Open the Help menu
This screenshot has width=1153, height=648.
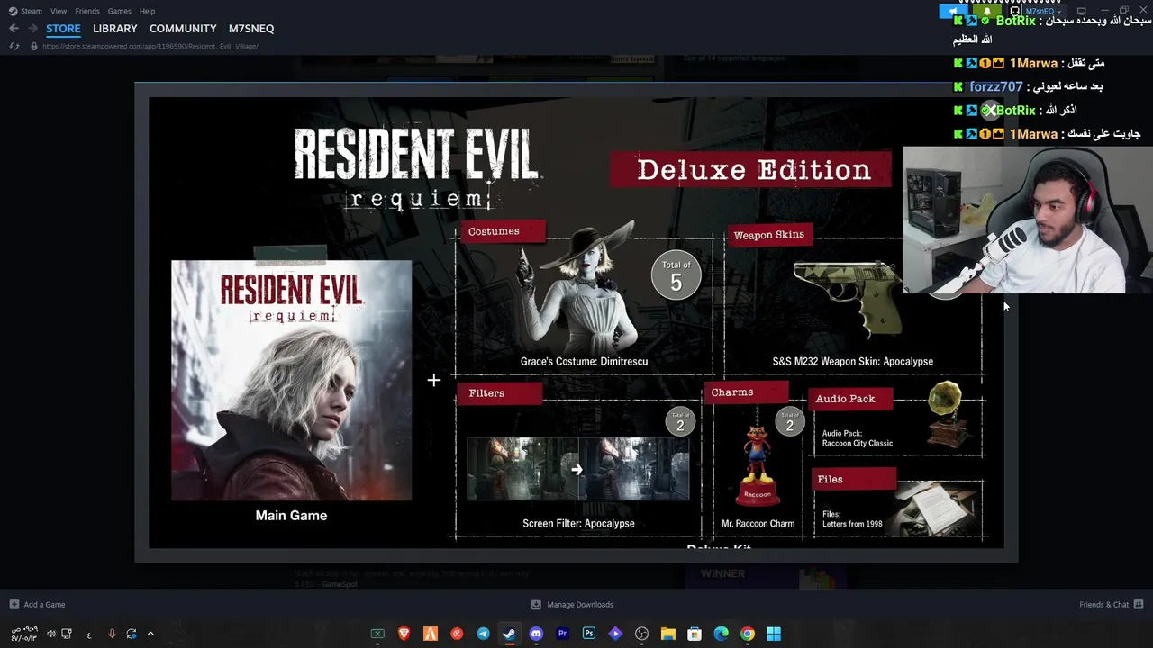pos(148,11)
